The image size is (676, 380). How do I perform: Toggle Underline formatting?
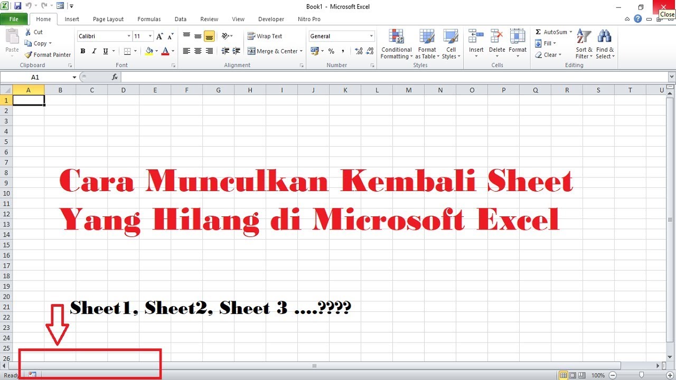[x=106, y=51]
